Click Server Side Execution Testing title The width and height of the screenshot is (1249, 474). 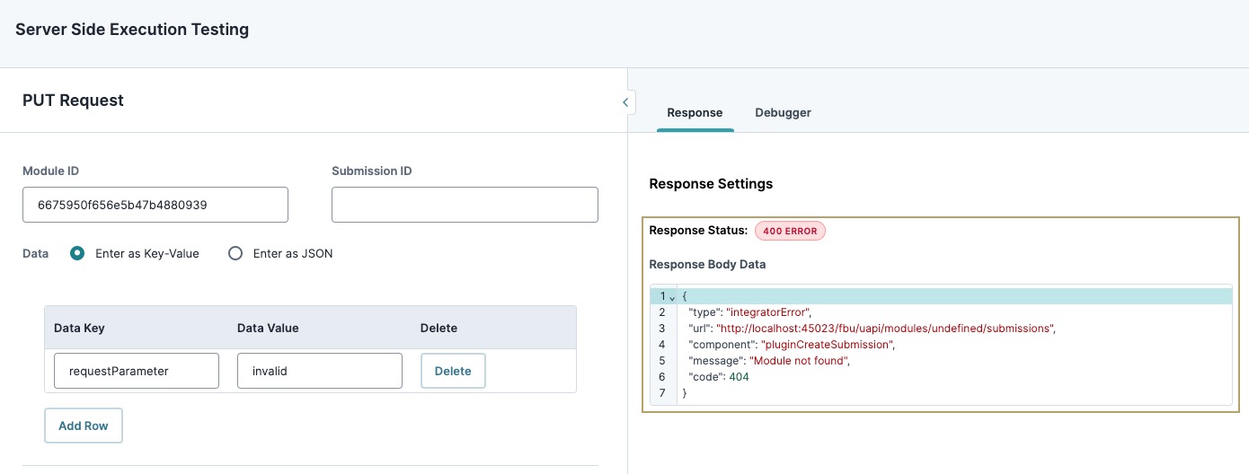pyautogui.click(x=132, y=30)
